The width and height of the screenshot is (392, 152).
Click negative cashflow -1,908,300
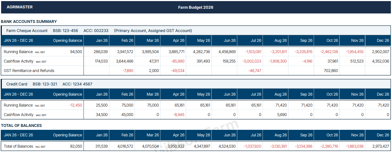click(x=277, y=61)
